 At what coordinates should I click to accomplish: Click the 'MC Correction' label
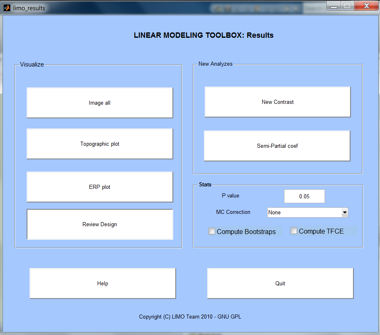[233, 212]
